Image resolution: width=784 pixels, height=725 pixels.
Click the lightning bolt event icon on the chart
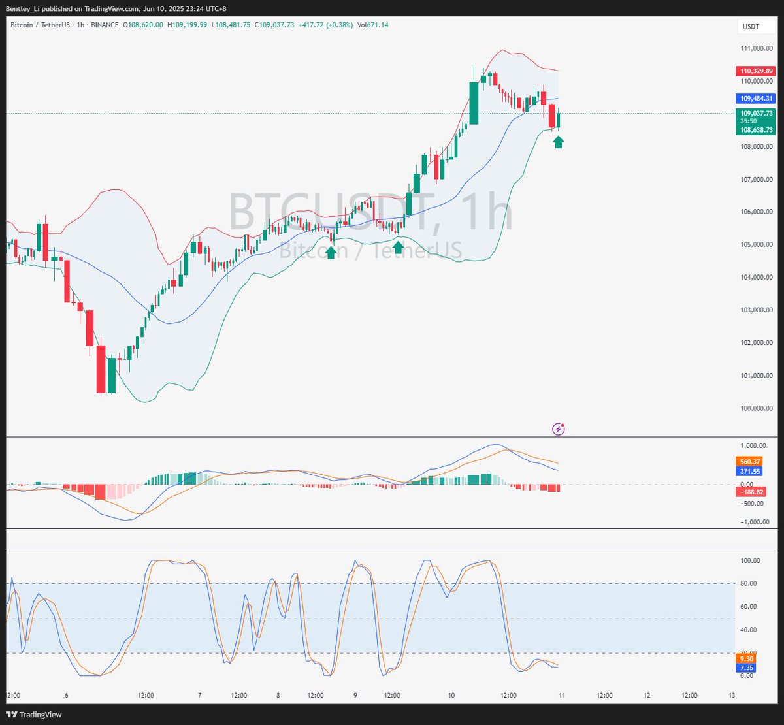559,428
